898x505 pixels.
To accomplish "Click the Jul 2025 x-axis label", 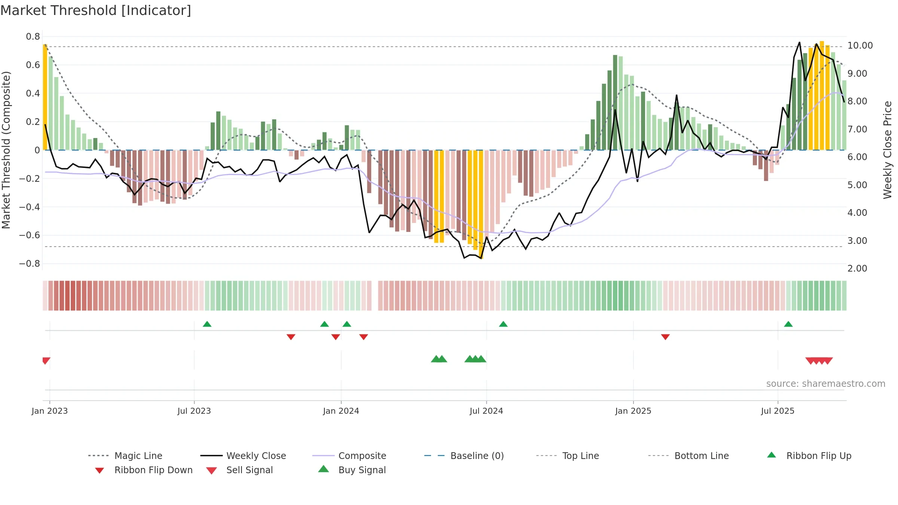I will (778, 411).
